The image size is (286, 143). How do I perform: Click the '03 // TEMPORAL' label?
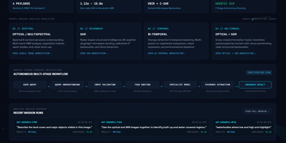(158, 29)
